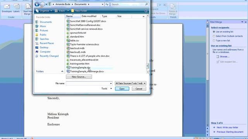
Task: Expand the Folders pane chevron
Action: [62, 71]
